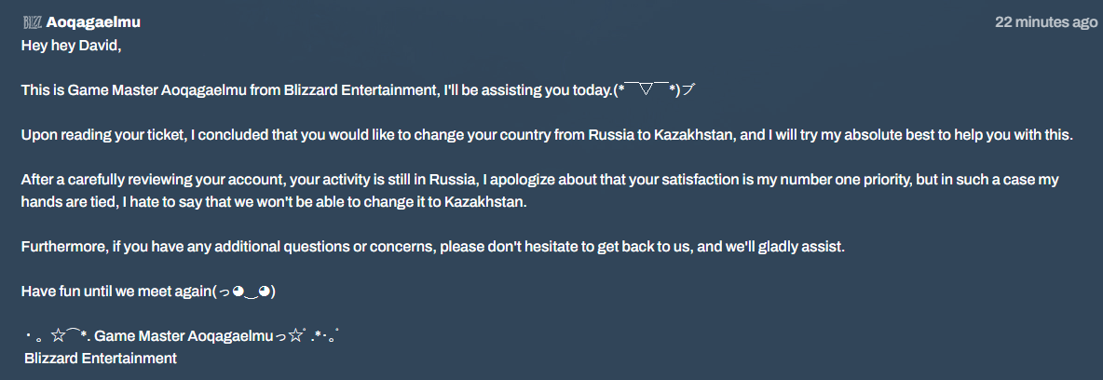This screenshot has width=1103, height=380.
Task: Click the line beginning "After a carefully reviewing"
Action: pos(539,180)
